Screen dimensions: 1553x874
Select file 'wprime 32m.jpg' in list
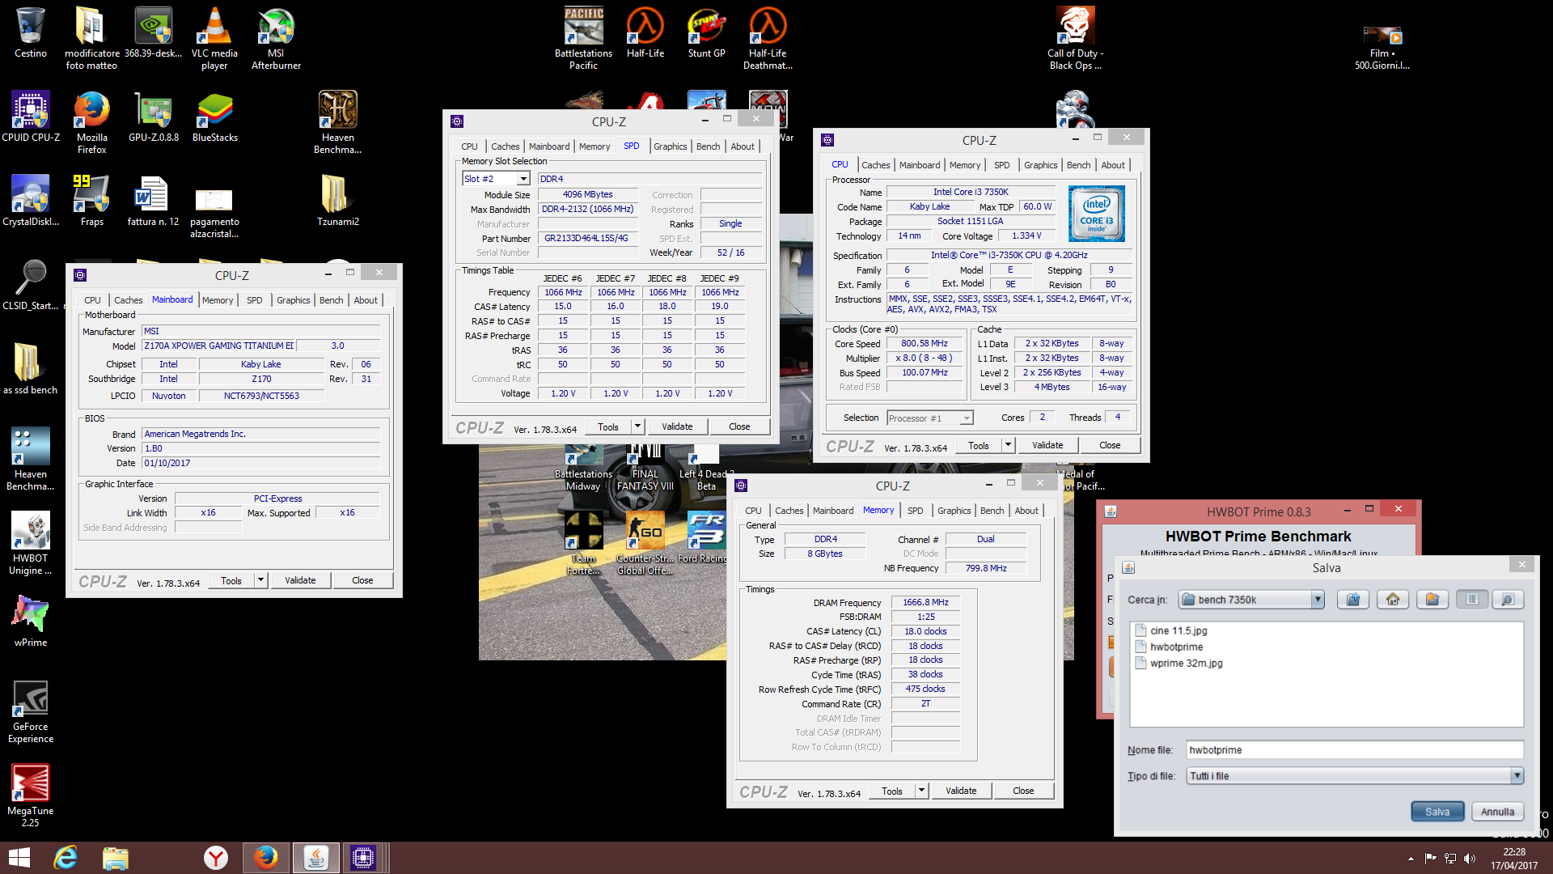click(1179, 663)
